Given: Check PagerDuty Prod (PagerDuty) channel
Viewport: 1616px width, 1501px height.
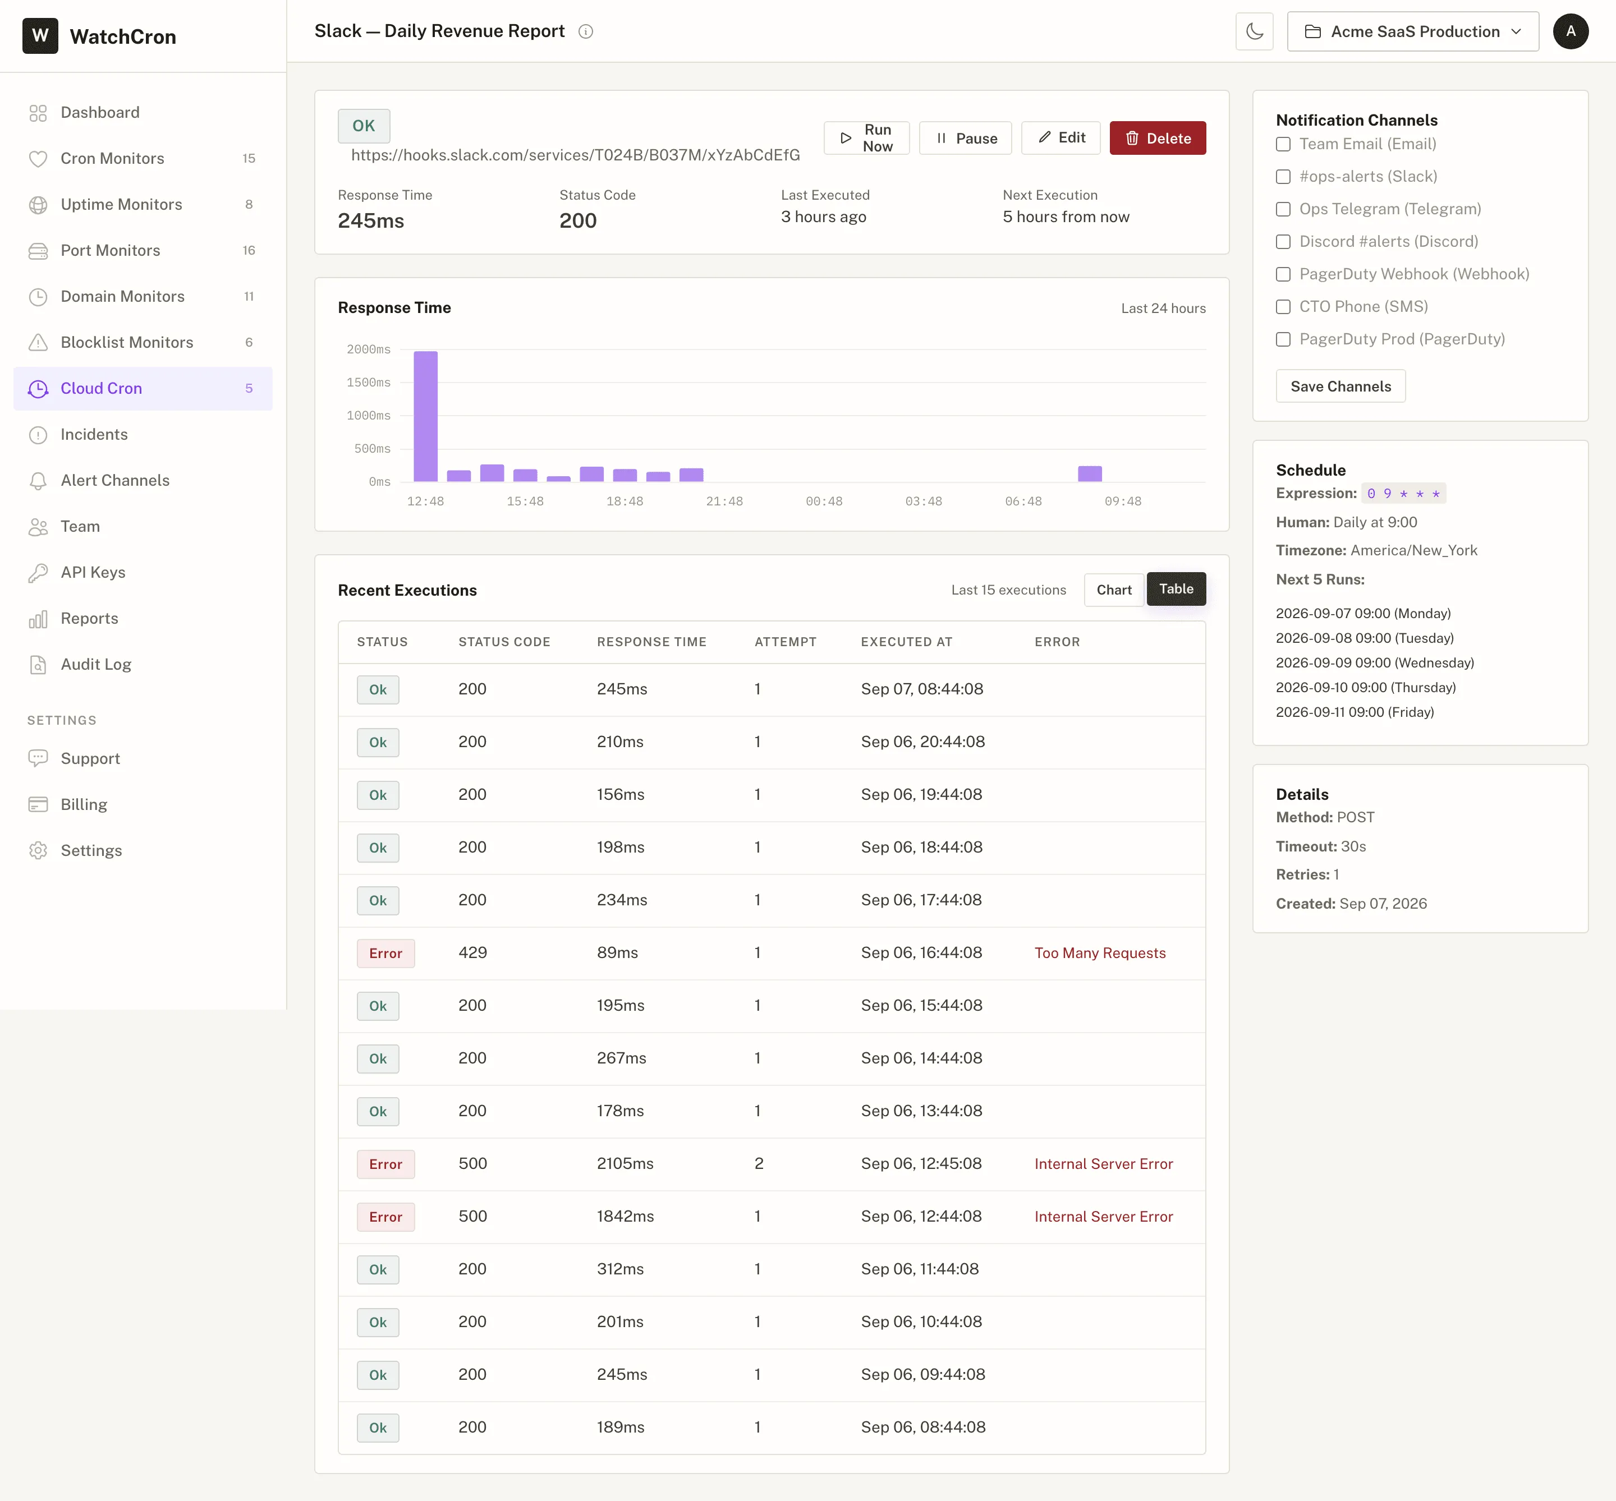Looking at the screenshot, I should 1283,339.
